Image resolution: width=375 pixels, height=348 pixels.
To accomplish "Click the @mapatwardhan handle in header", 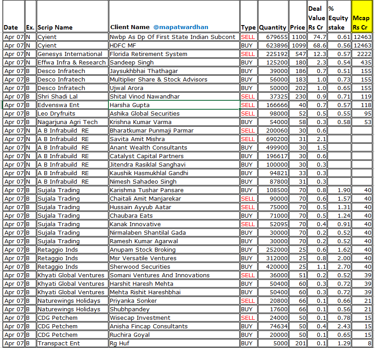I will click(181, 27).
